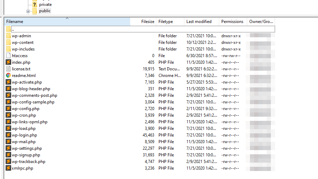This screenshot has height=179, width=318.
Task: Click the wp-signup.php file icon
Action: click(x=8, y=155)
